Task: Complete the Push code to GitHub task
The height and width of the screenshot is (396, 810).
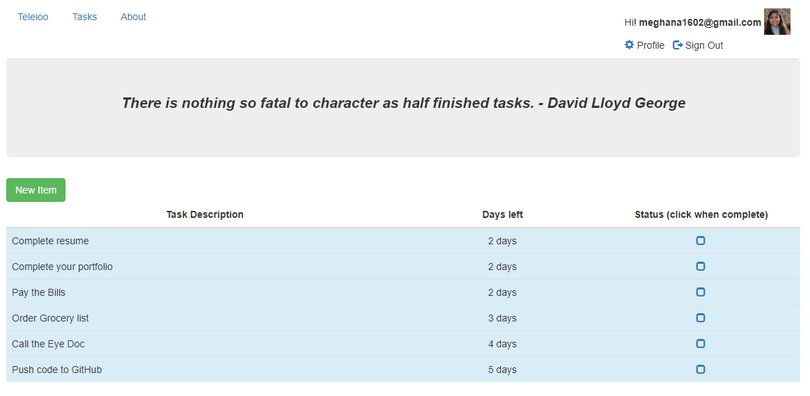Action: (701, 370)
